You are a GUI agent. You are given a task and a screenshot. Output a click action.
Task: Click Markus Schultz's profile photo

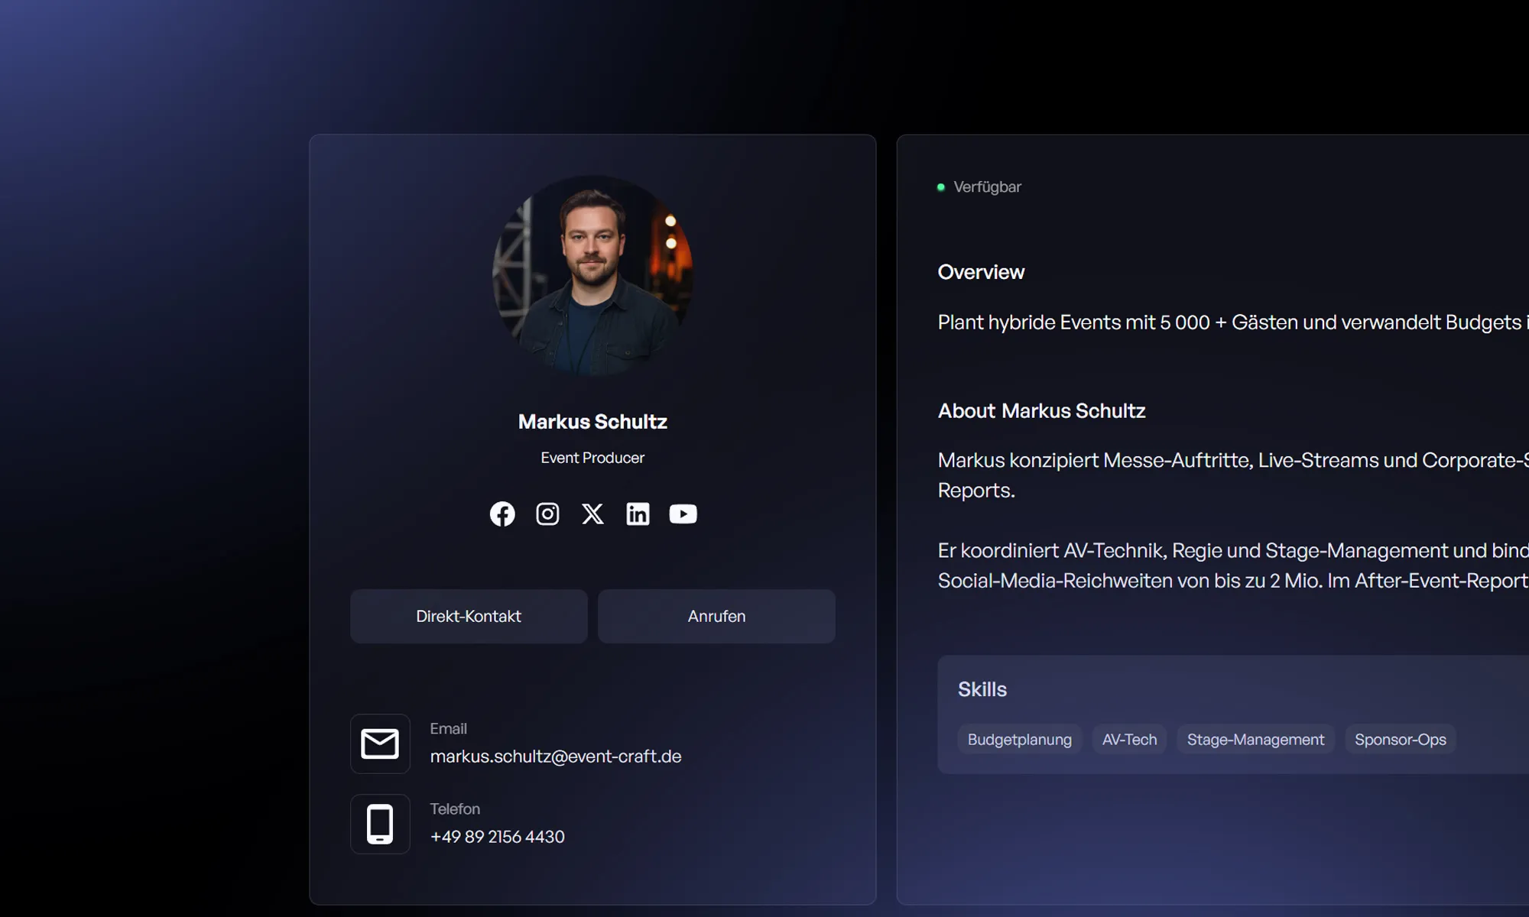coord(592,276)
